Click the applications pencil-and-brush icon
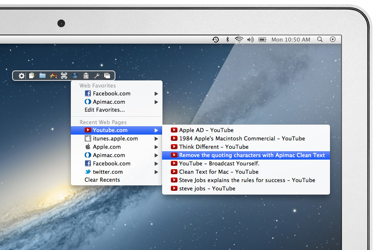The height and width of the screenshot is (250, 375). (53, 75)
